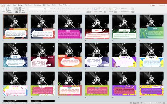The width and height of the screenshot is (167, 104).
Task: Open the Design Ideas pane
Action: [133, 9]
